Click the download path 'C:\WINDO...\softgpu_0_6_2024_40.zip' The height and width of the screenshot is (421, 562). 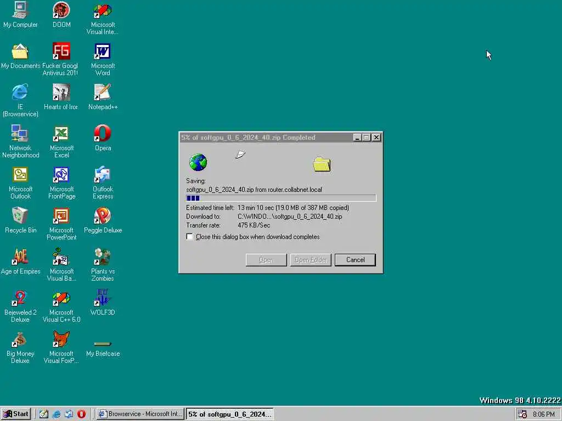click(x=290, y=217)
